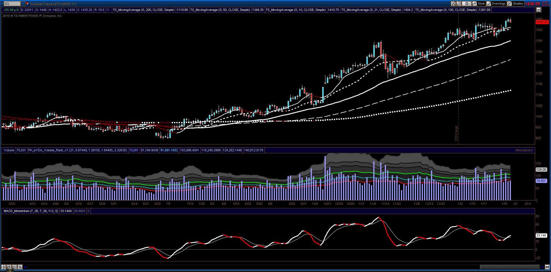Select the PH_eVSA_Volume_Rank_v1 study label
Screen dimensions: 551x272
[77, 150]
